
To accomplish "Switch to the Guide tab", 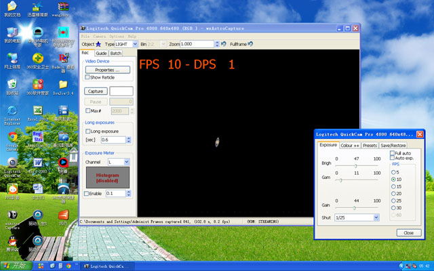I will pyautogui.click(x=101, y=53).
